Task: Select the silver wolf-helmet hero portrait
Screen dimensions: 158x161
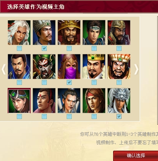Action: point(119,101)
